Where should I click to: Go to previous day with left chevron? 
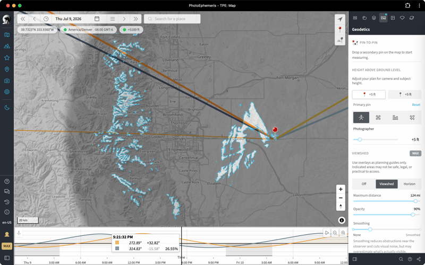coord(35,19)
